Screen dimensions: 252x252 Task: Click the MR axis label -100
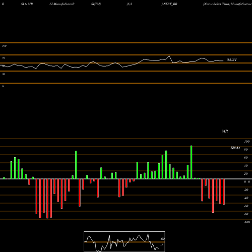click(x=247, y=222)
